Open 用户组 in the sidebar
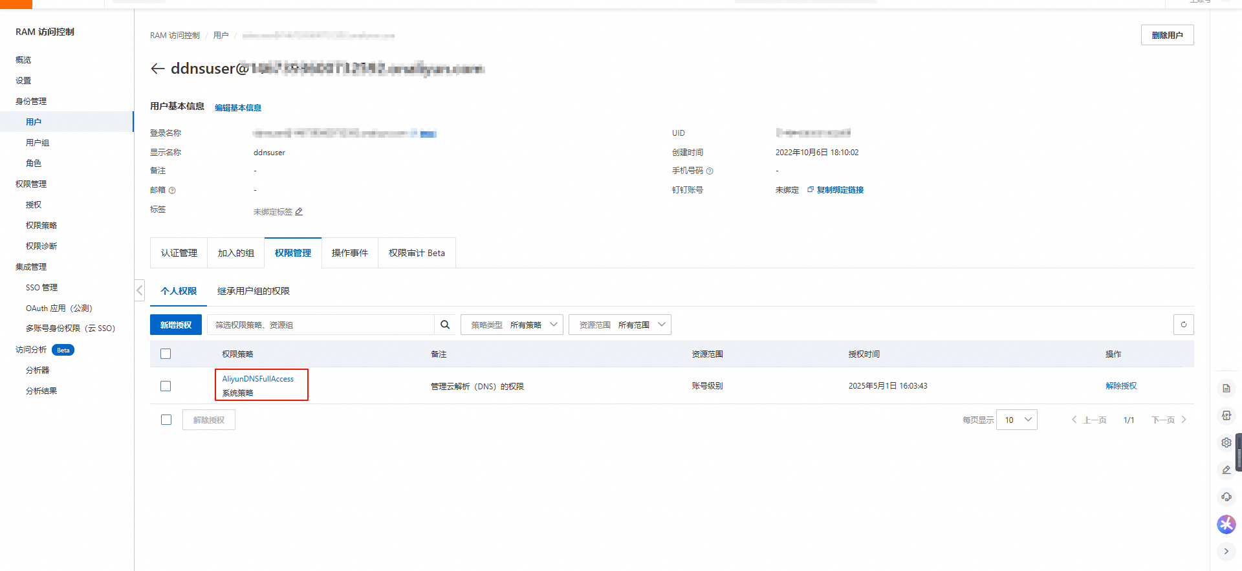The height and width of the screenshot is (571, 1242). click(38, 142)
